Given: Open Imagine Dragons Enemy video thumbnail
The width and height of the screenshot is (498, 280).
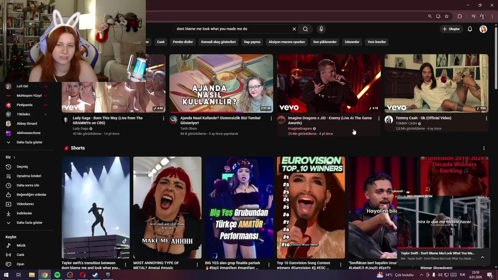Looking at the screenshot, I should (329, 83).
